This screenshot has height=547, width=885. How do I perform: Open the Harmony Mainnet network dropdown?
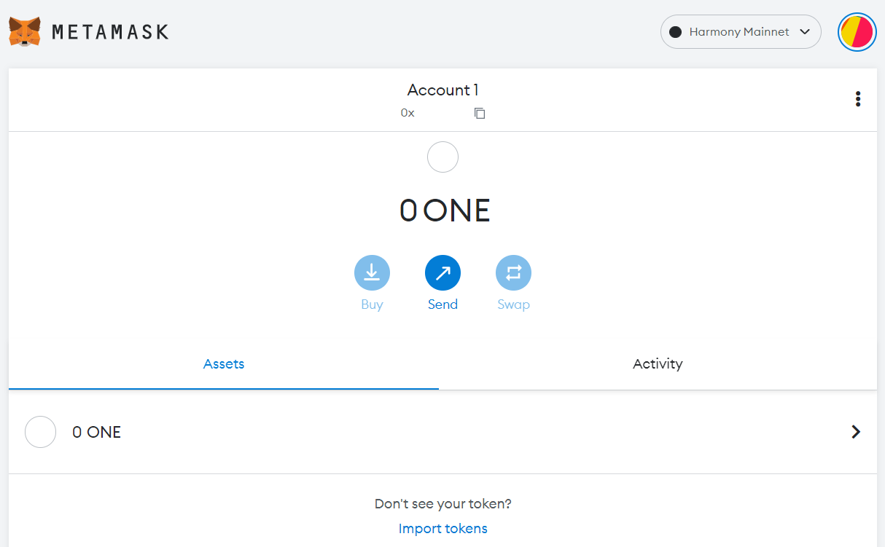741,32
